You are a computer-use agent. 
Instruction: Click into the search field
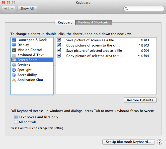point(144,8)
